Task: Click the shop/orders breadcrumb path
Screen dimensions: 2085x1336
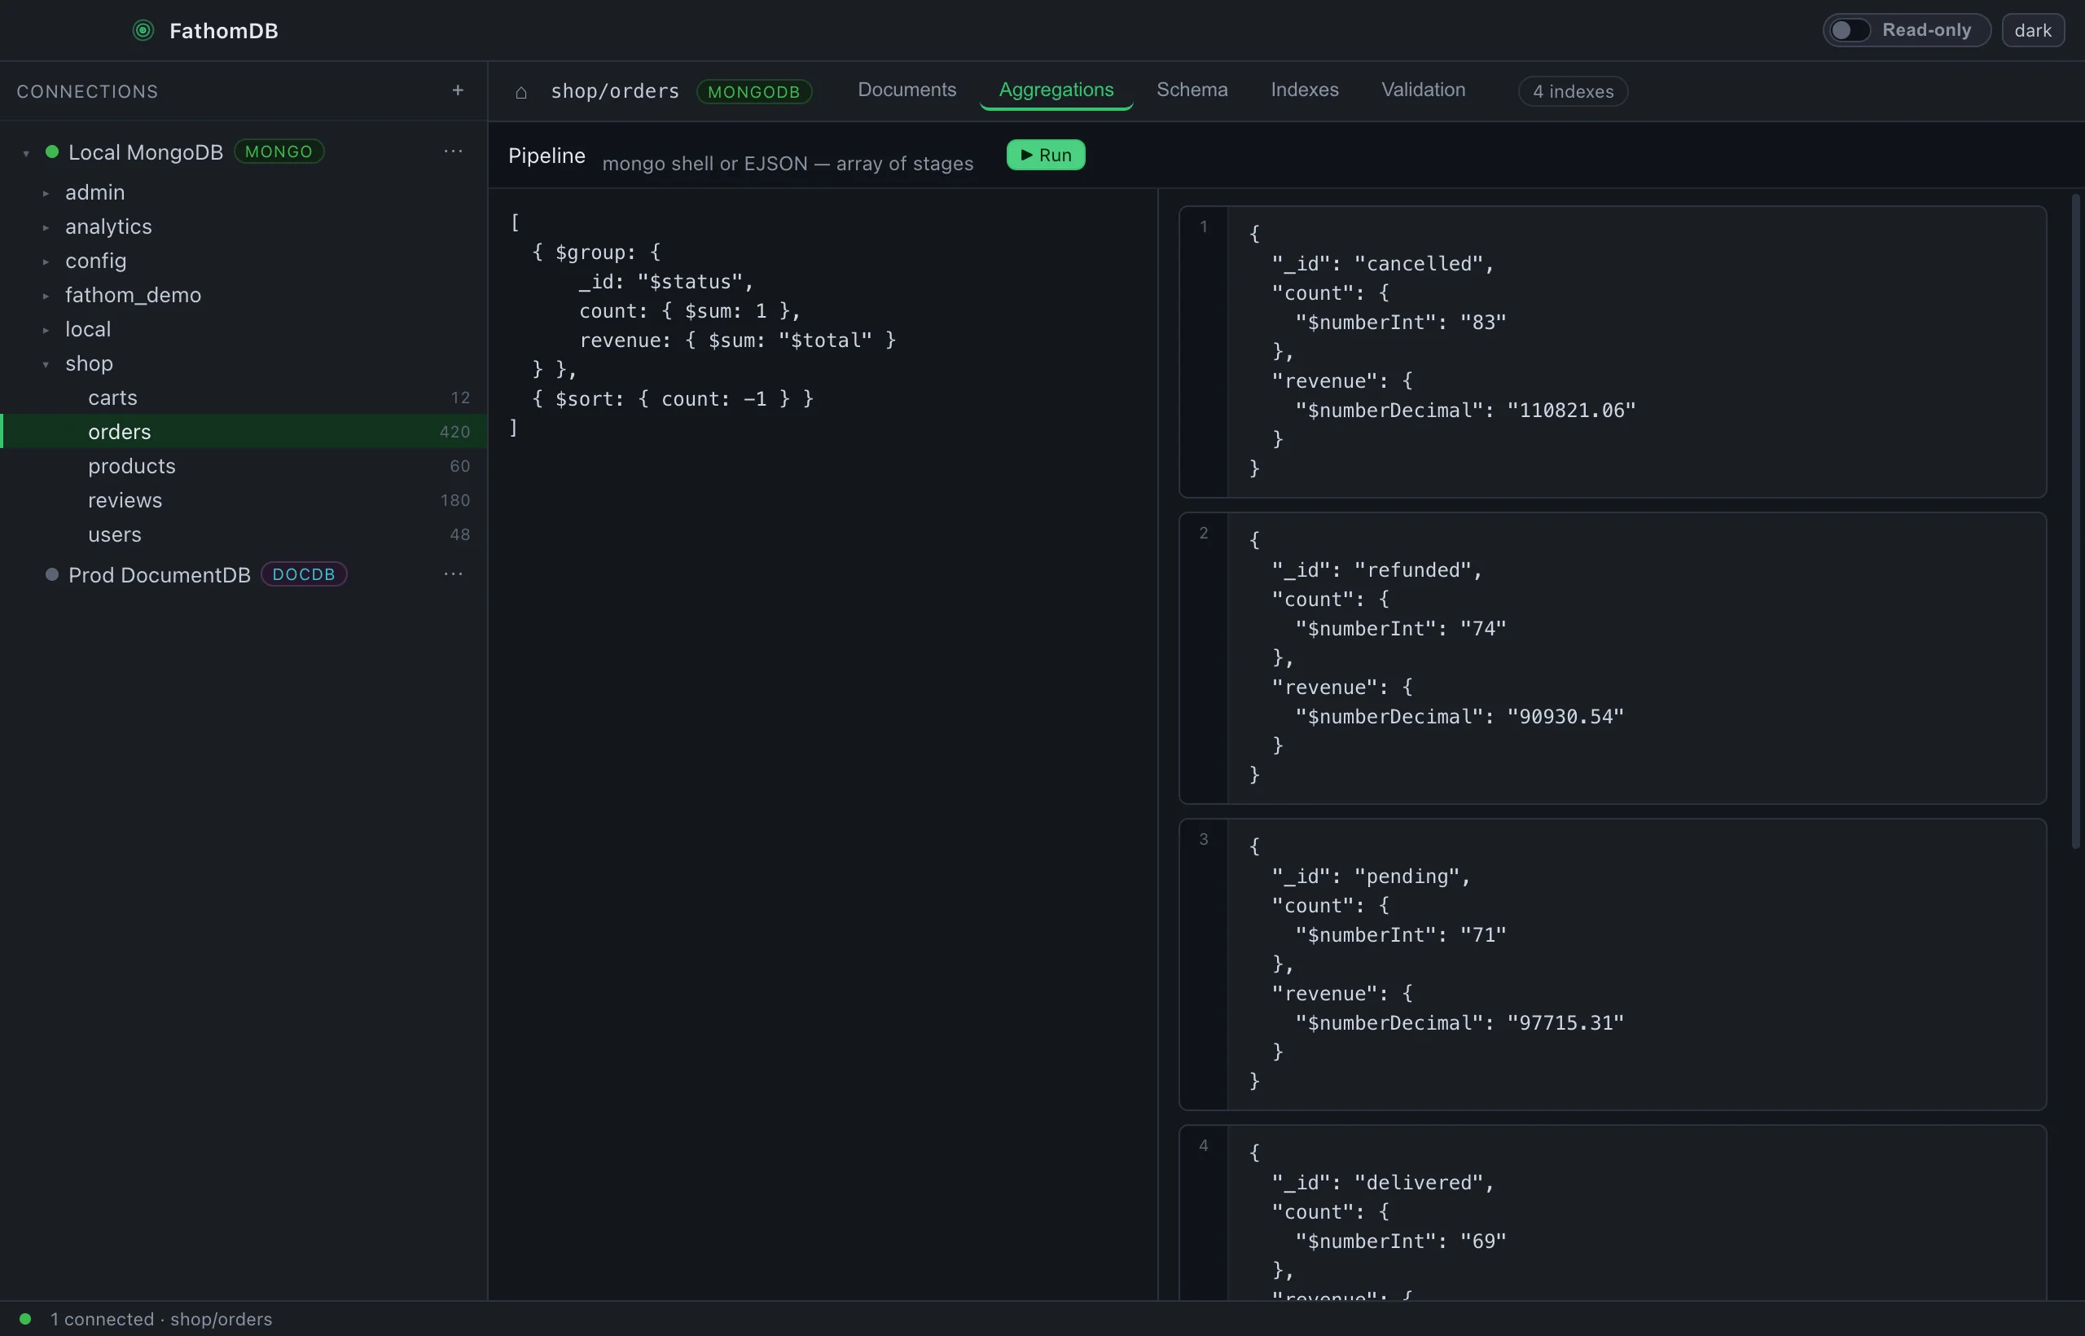Action: [x=615, y=91]
